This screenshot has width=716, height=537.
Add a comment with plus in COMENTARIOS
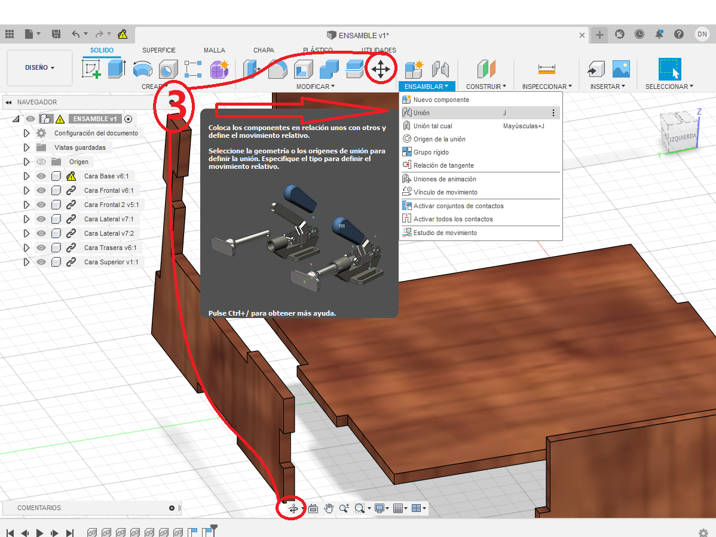click(x=172, y=508)
